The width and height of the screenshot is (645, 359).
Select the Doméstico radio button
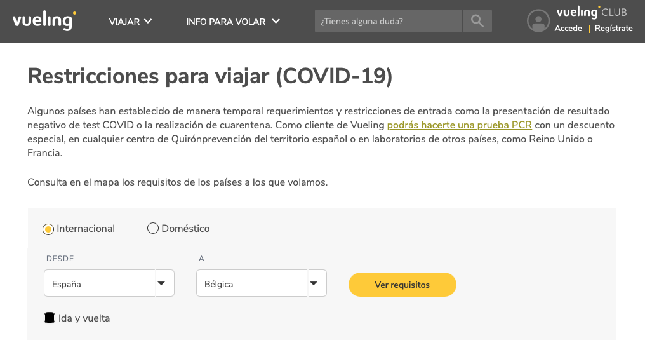pyautogui.click(x=152, y=229)
